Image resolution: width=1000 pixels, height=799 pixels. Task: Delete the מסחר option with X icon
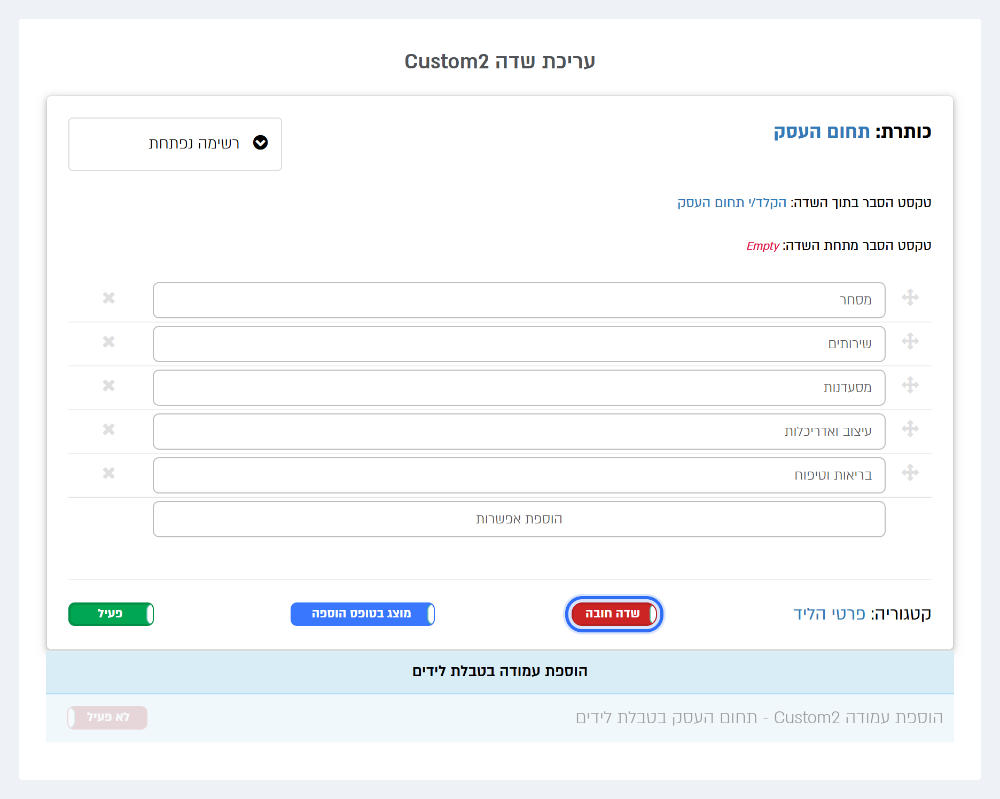(x=109, y=298)
